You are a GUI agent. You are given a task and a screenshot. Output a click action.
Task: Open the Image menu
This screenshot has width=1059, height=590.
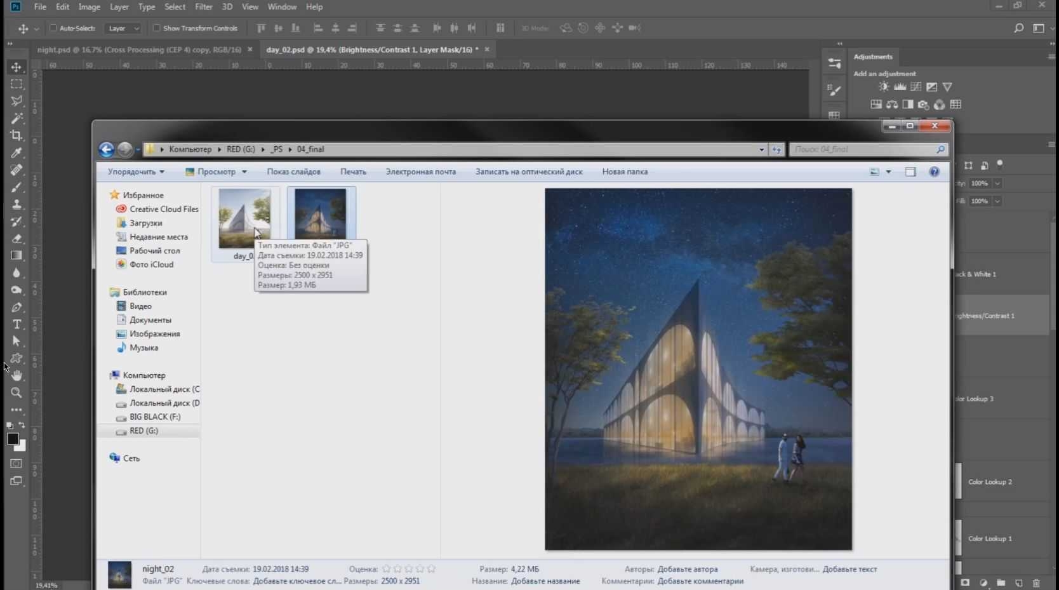pos(89,7)
